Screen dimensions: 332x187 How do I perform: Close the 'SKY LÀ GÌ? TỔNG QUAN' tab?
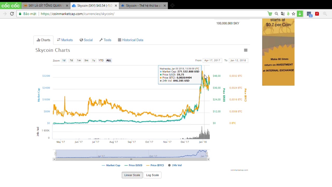coord(67,5)
